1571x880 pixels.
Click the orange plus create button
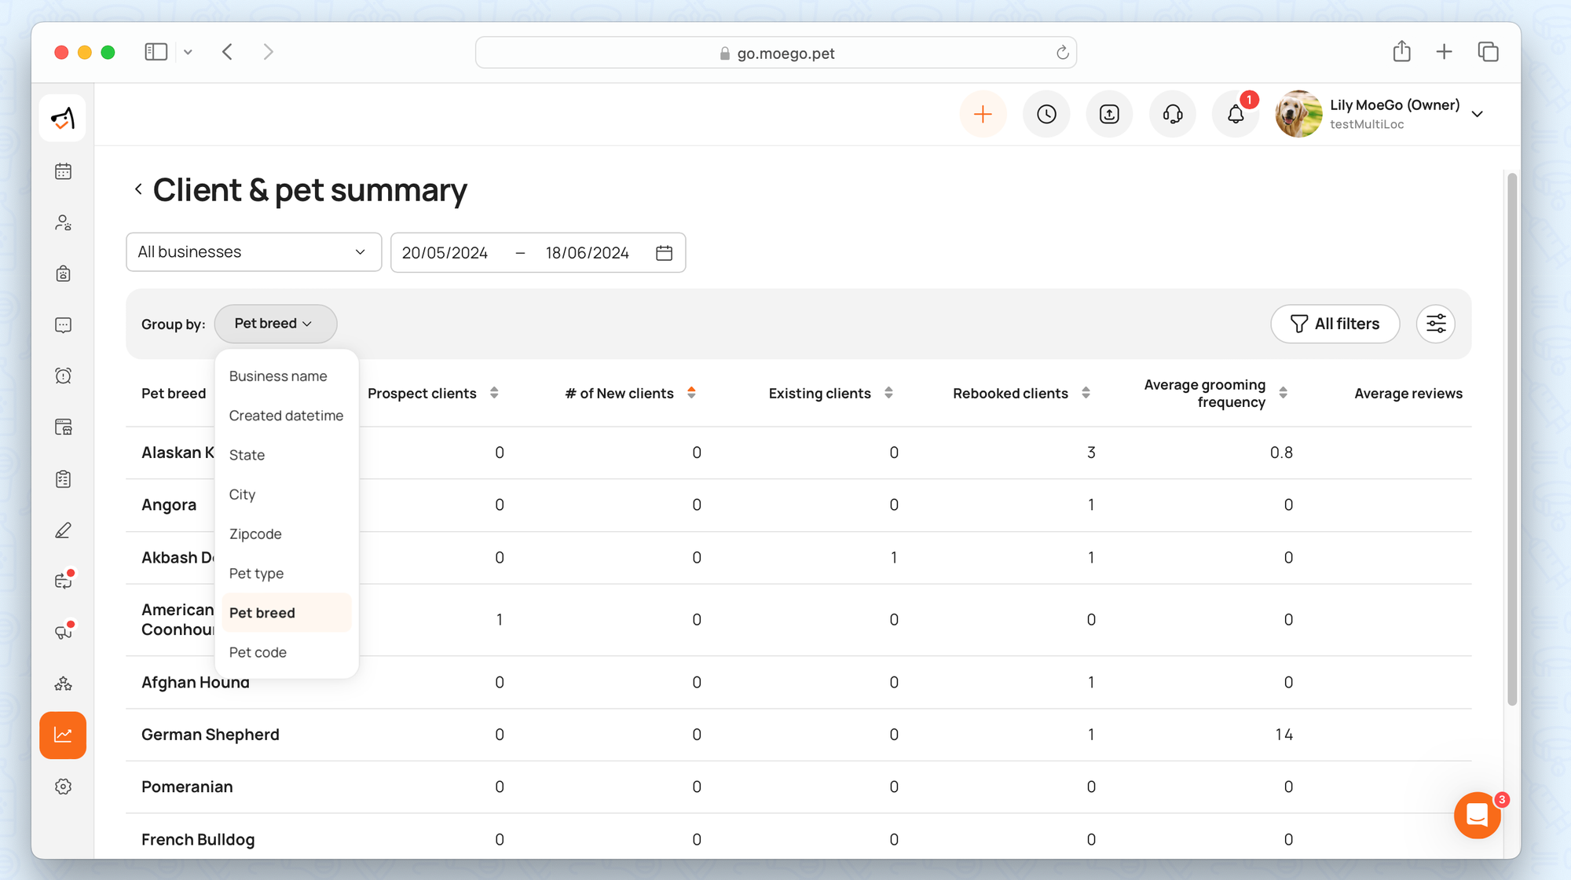983,115
